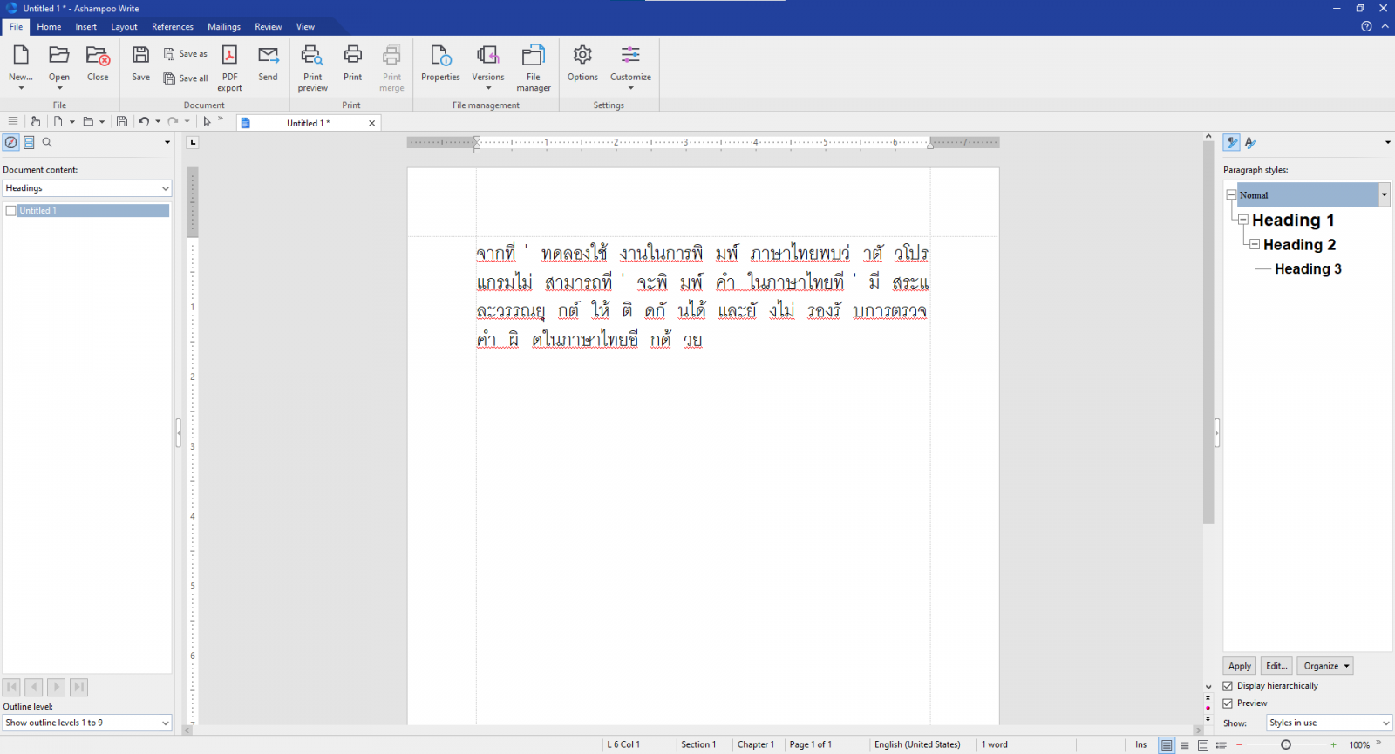Click the zoom slider handle
1395x754 pixels.
[x=1285, y=745]
